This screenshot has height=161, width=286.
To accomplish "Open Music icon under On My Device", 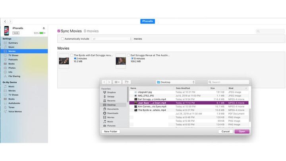I will (5, 86).
